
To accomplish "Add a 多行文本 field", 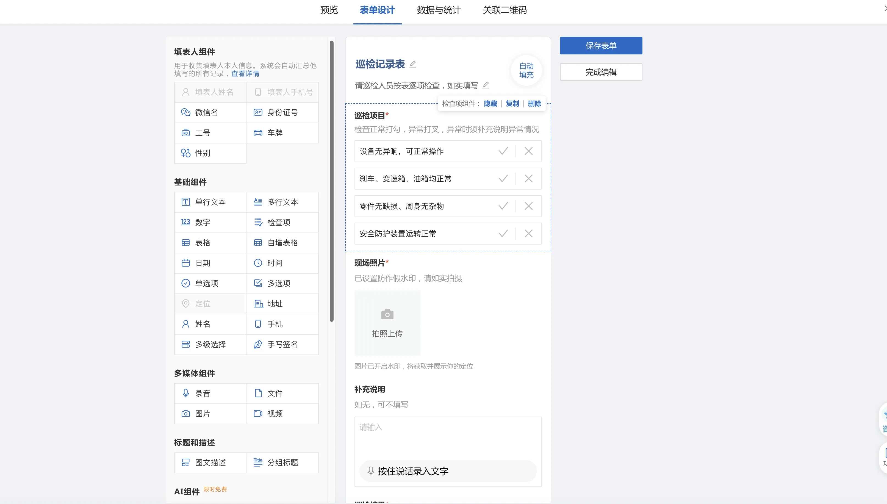I will click(282, 202).
